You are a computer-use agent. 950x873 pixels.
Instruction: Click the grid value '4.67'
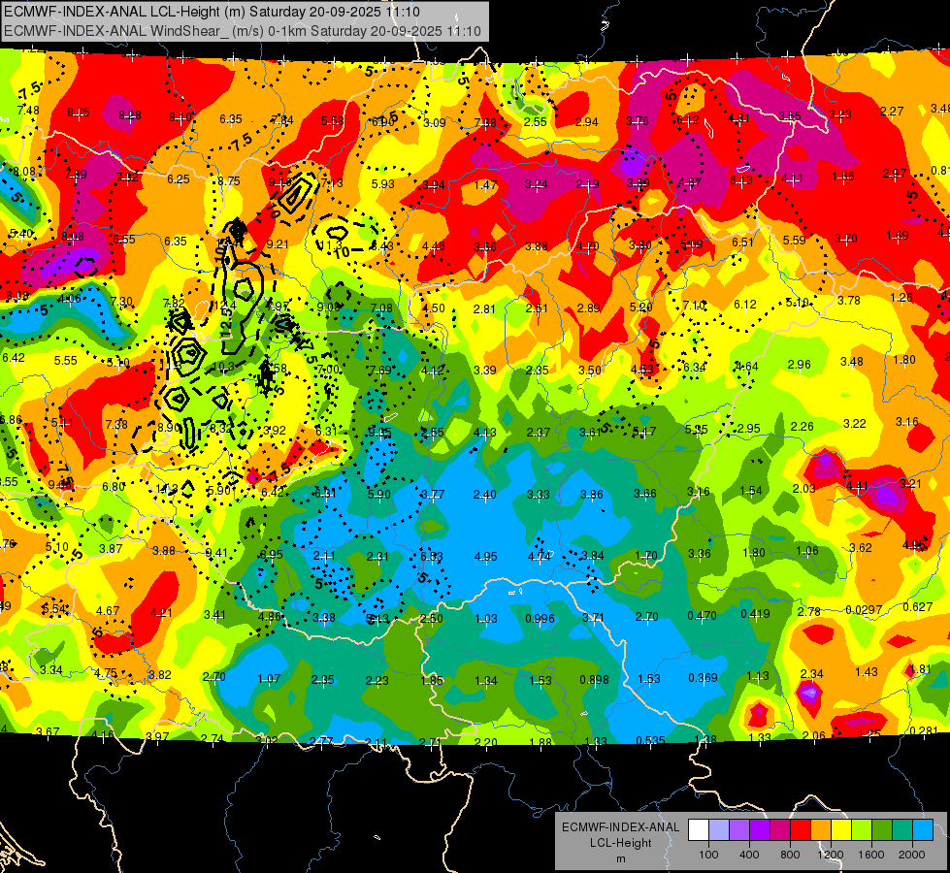pos(108,611)
